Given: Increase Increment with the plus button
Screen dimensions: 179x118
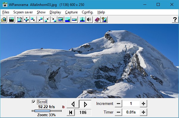Looking at the screenshot, I should coord(143,104).
